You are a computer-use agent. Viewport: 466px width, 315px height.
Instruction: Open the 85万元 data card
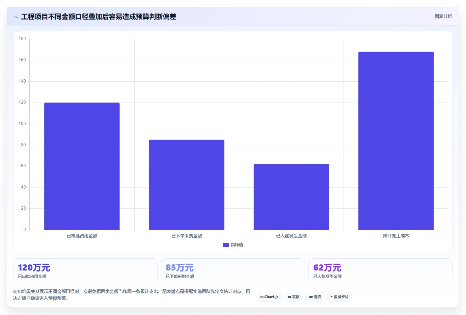pos(233,271)
